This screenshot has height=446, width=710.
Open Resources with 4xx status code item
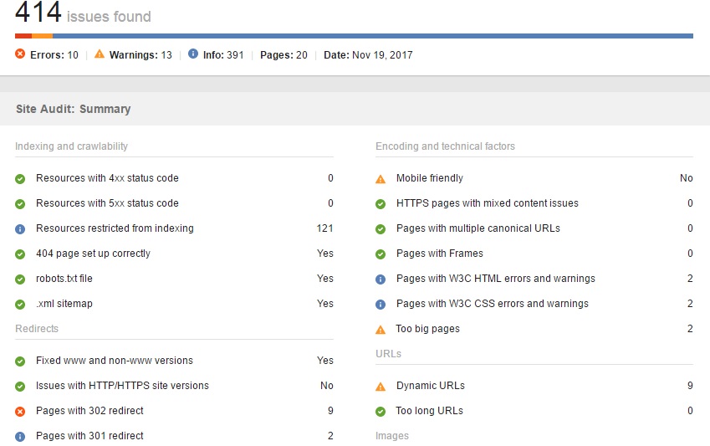coord(107,178)
